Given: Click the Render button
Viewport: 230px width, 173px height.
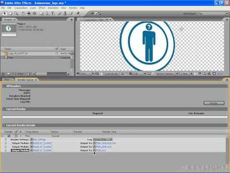Looking at the screenshot, I should [x=214, y=103].
